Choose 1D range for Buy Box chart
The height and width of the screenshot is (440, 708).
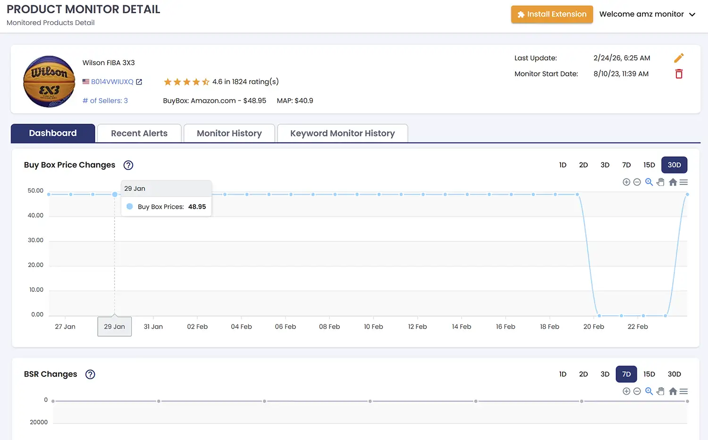[x=563, y=165]
